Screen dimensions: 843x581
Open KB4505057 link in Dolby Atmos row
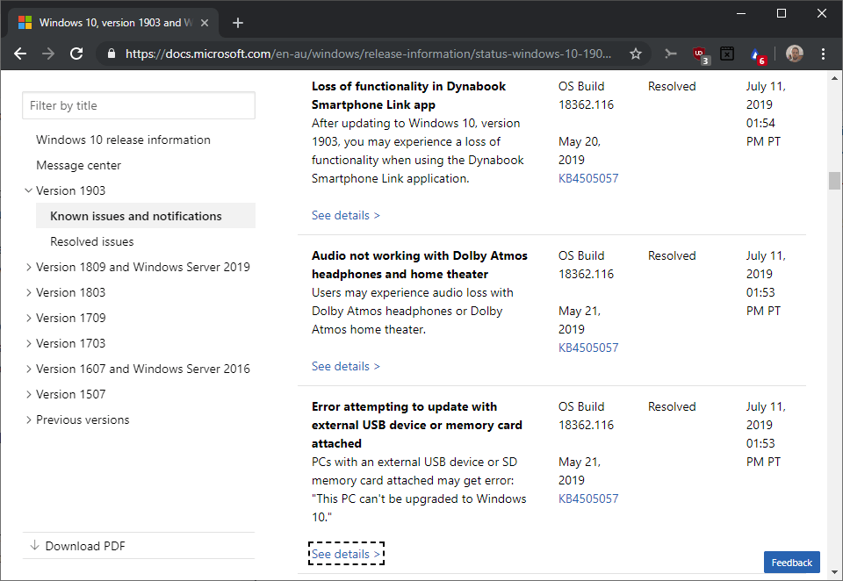click(x=588, y=348)
